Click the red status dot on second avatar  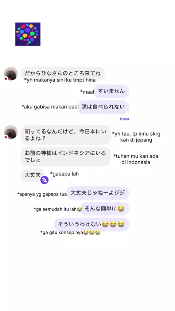[x=6, y=137]
